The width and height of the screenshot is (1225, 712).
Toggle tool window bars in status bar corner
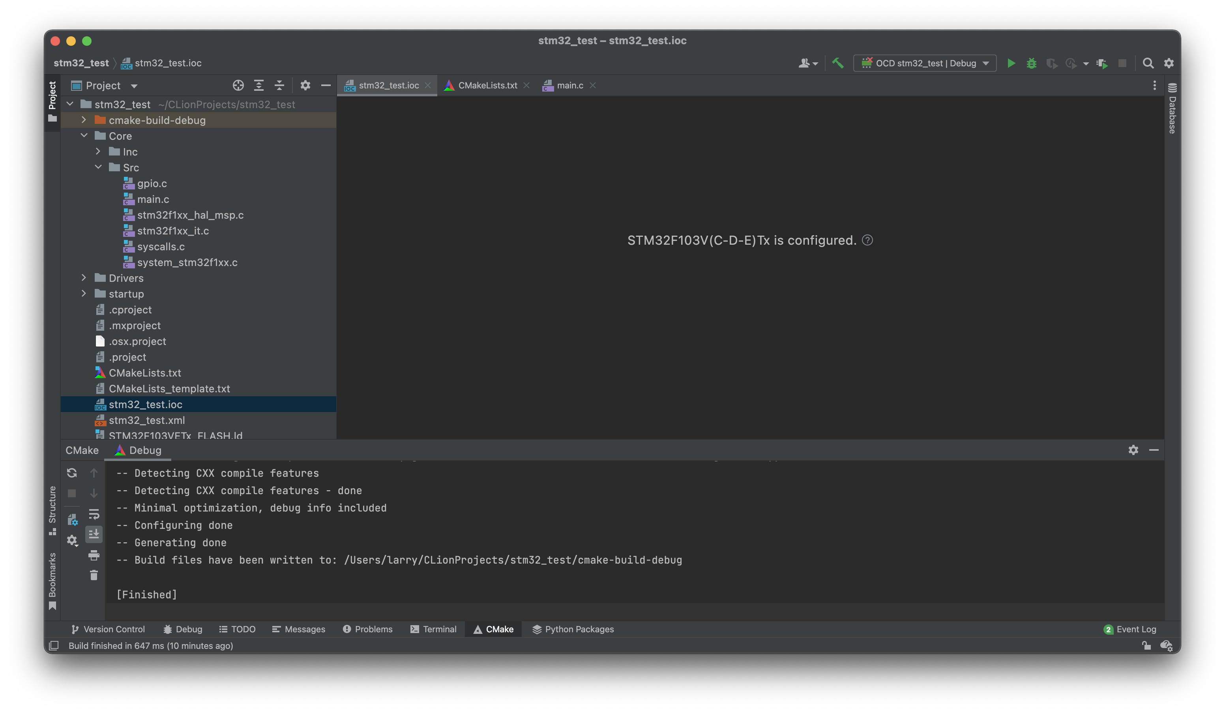click(x=54, y=645)
